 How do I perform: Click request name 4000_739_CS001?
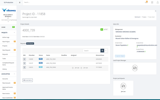pyautogui.click(x=51, y=59)
